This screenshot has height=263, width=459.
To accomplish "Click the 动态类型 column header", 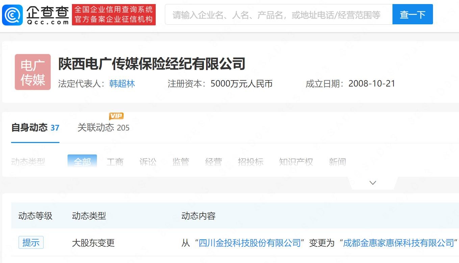I will click(x=89, y=216).
